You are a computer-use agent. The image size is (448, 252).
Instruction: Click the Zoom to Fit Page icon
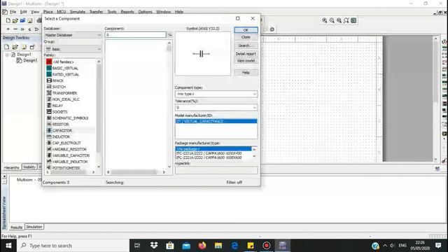click(x=346, y=20)
